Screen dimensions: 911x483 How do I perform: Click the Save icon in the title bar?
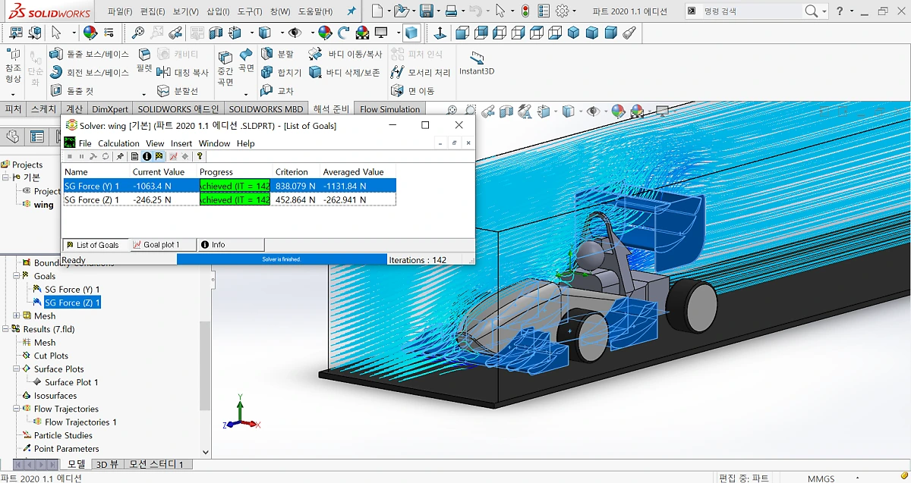point(426,11)
